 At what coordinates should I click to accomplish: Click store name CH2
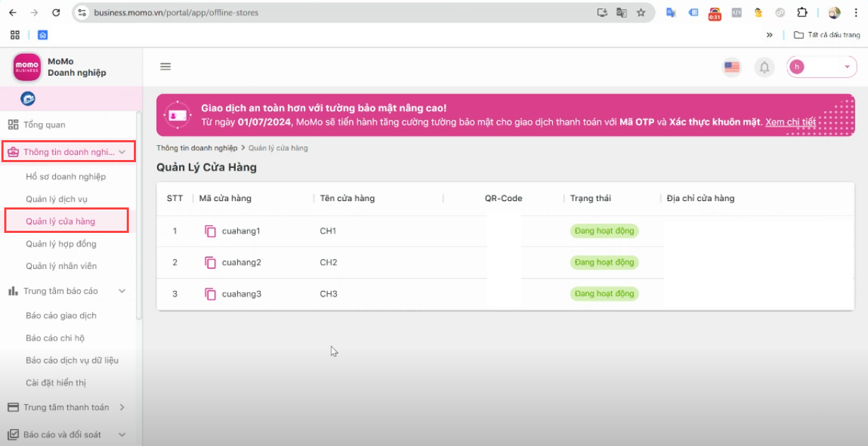329,263
